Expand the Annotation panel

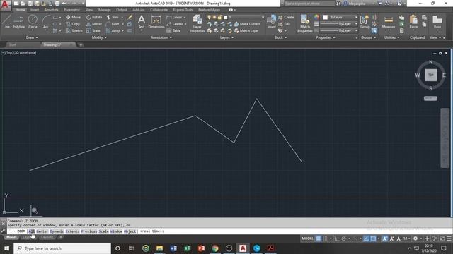pos(161,37)
